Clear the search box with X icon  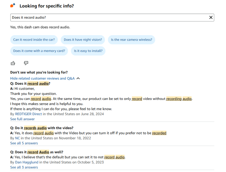pos(211,17)
